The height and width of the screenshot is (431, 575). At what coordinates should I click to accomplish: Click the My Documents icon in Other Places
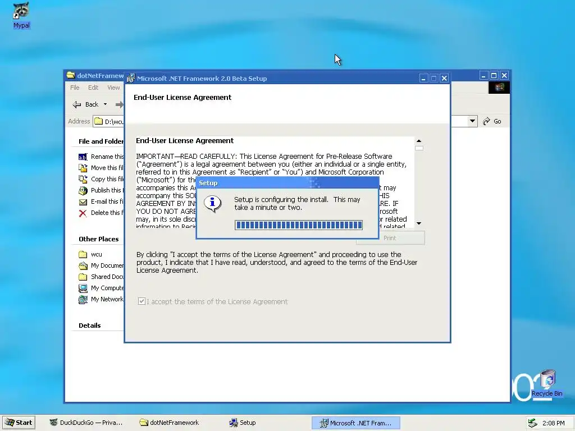pyautogui.click(x=83, y=265)
